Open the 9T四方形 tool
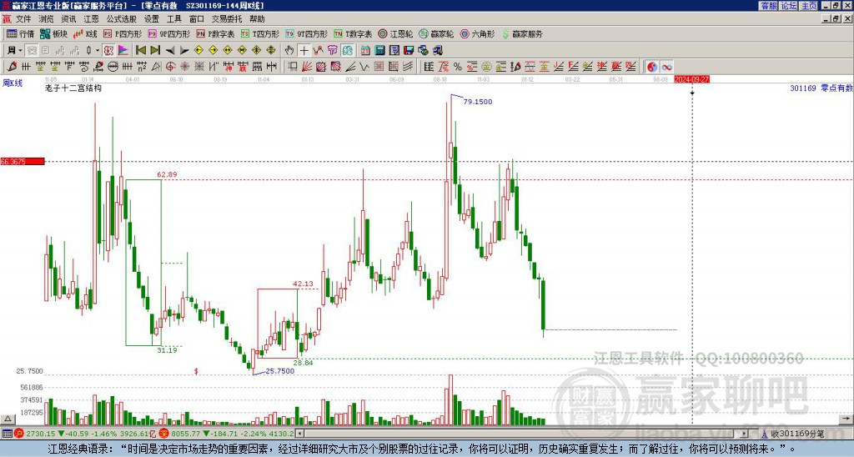Viewport: 854px width, 457px height. point(306,33)
